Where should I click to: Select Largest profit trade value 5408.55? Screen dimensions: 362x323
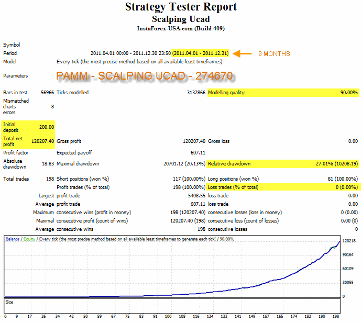(196, 196)
